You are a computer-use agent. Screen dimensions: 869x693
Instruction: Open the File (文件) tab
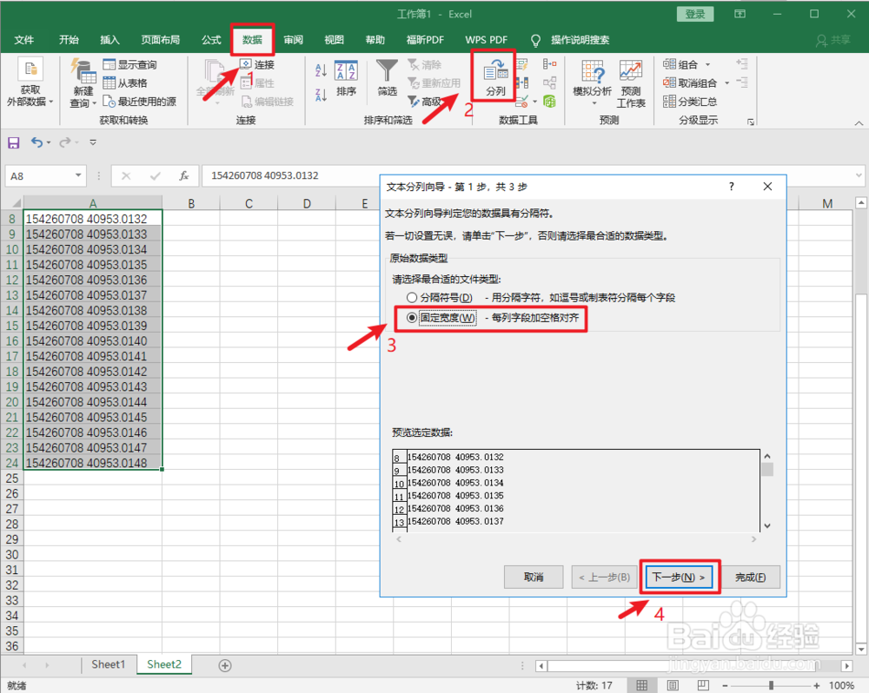[23, 40]
